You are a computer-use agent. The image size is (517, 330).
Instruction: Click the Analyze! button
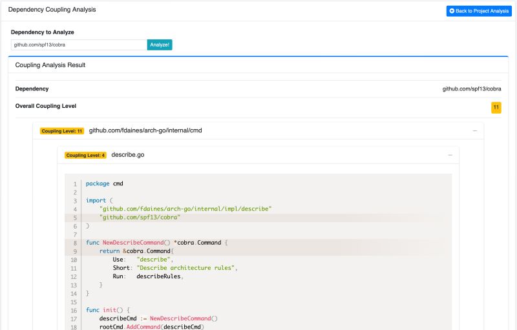[160, 45]
